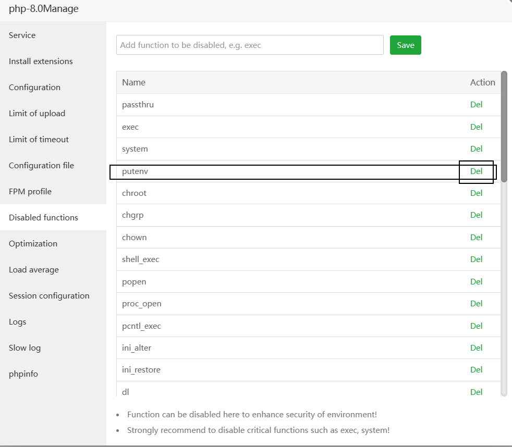The image size is (512, 447).
Task: Open Session configuration settings
Action: 49,296
